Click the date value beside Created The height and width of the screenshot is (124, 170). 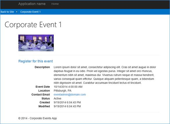pyautogui.click(x=67, y=102)
